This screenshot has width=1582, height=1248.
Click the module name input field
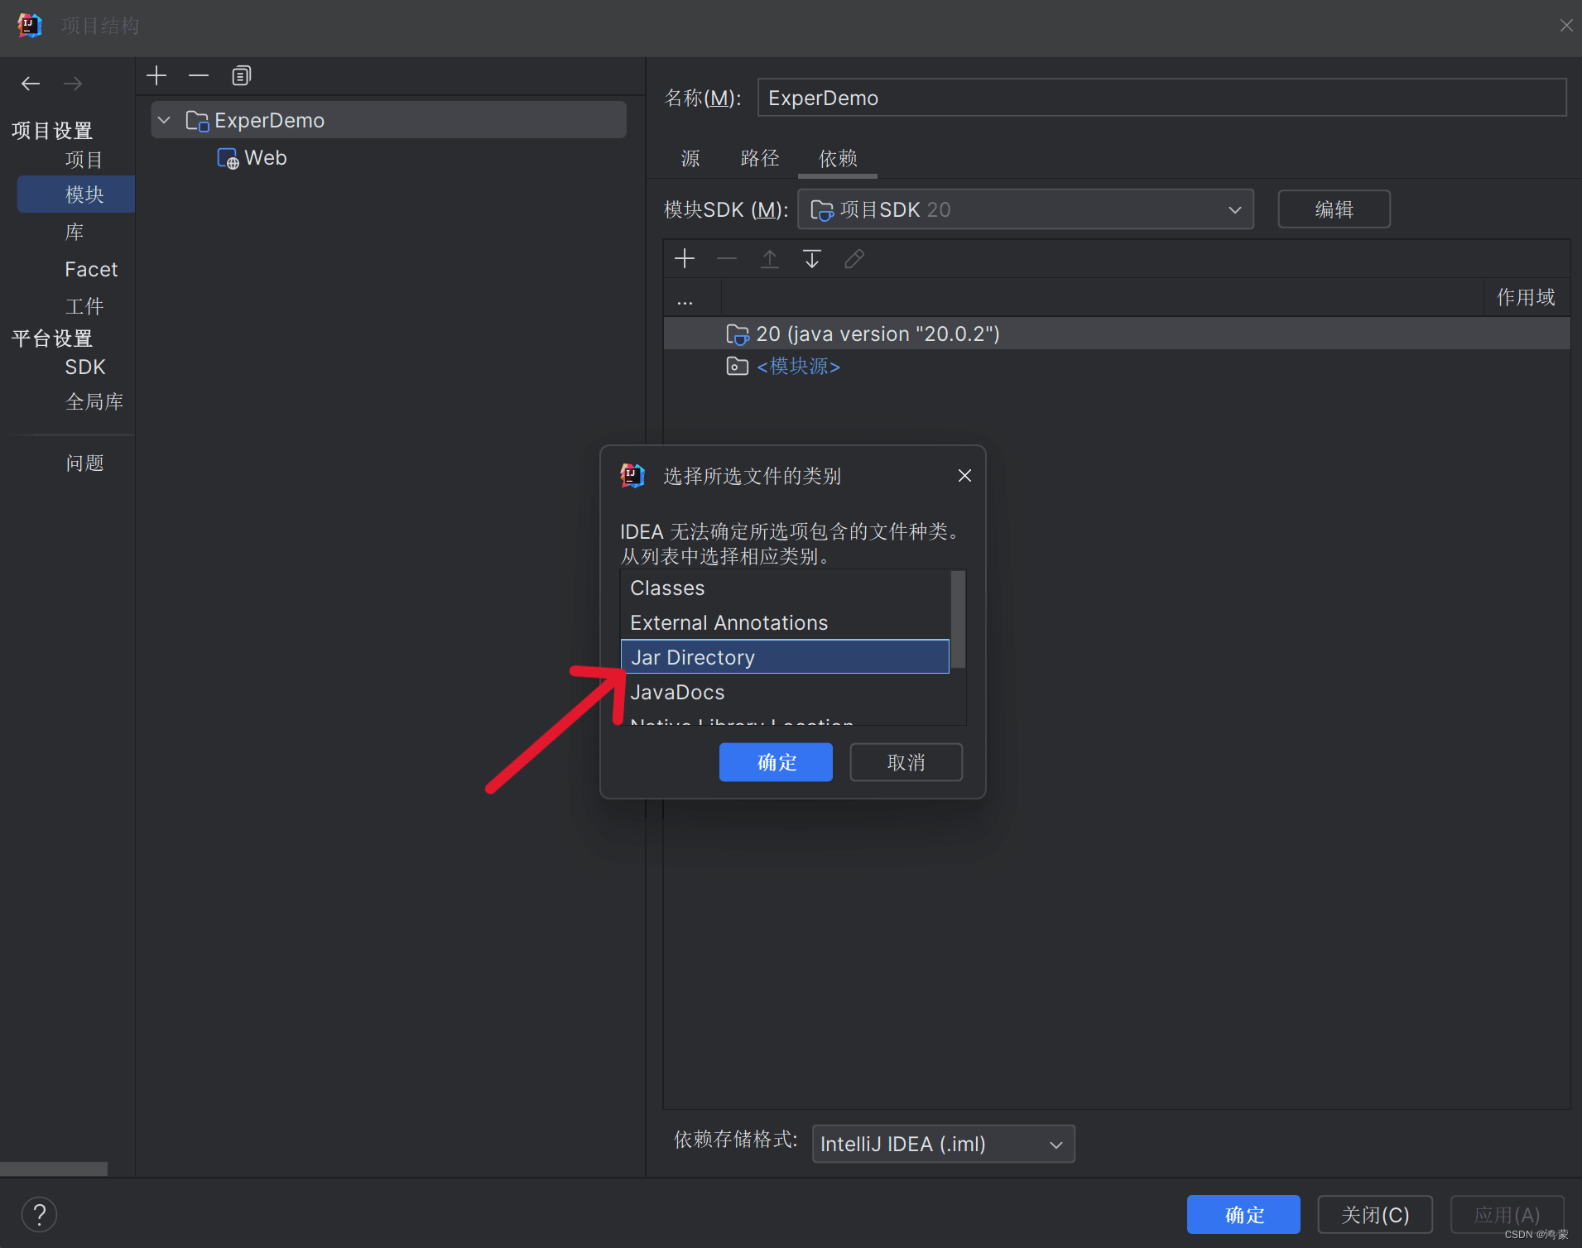point(1161,98)
